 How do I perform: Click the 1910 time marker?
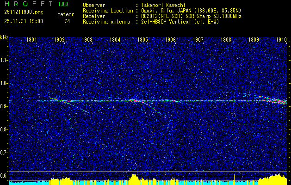pos(282,39)
